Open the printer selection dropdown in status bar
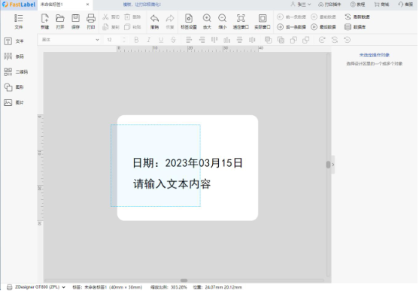The image size is (419, 291). click(x=36, y=287)
